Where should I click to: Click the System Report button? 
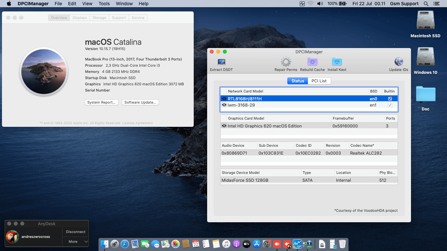tap(101, 102)
